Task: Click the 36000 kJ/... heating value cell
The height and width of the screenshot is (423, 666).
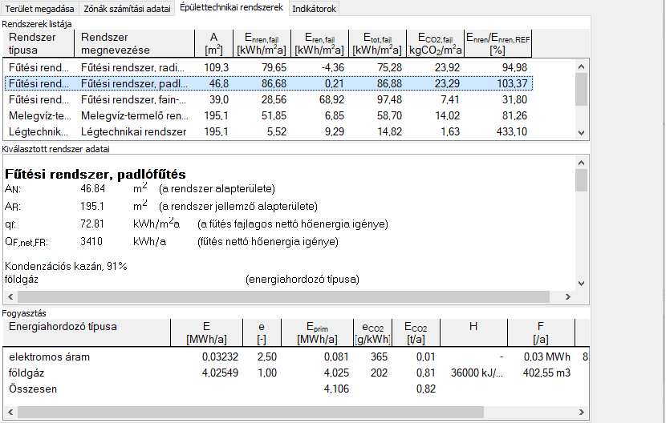Action: click(477, 373)
